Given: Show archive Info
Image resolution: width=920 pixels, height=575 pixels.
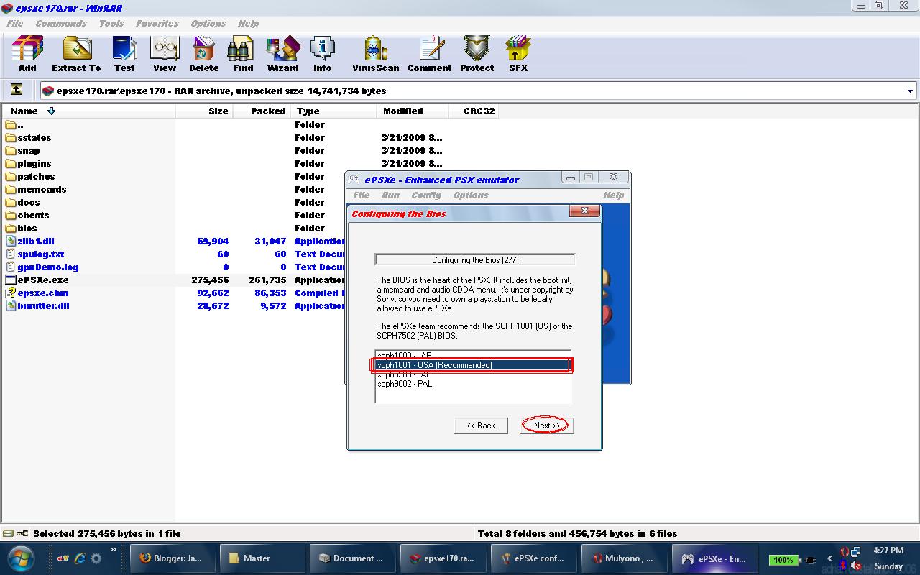Looking at the screenshot, I should [x=323, y=55].
